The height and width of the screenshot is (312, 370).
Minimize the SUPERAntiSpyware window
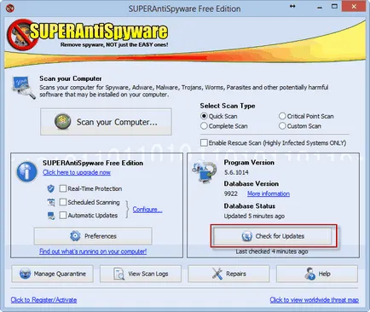[320, 7]
